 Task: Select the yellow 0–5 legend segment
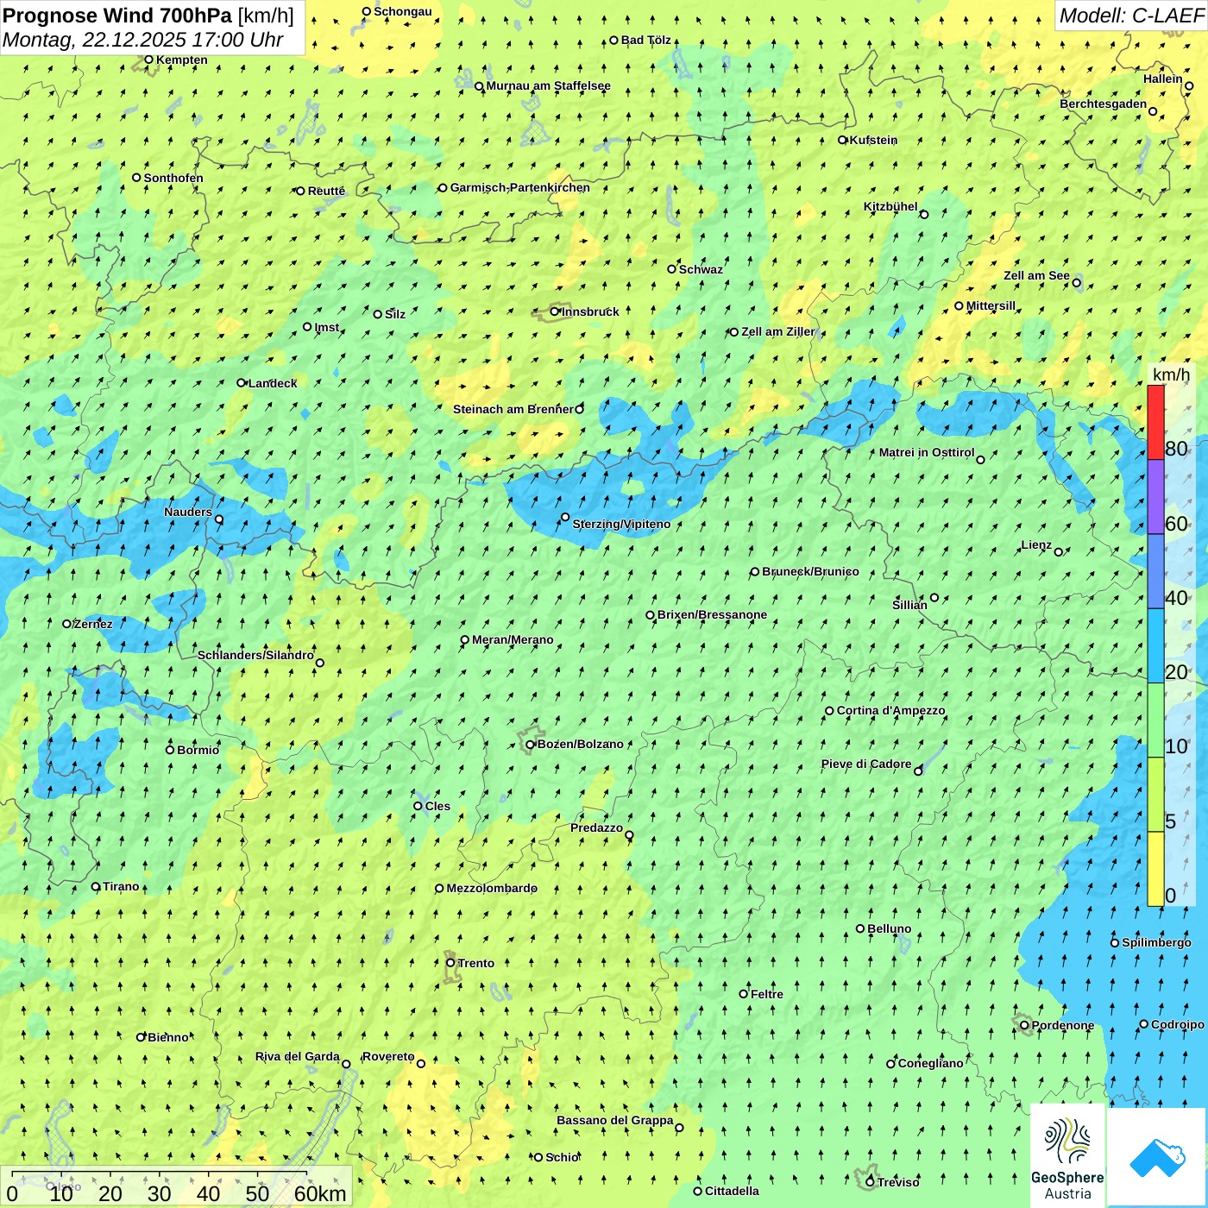pyautogui.click(x=1155, y=869)
